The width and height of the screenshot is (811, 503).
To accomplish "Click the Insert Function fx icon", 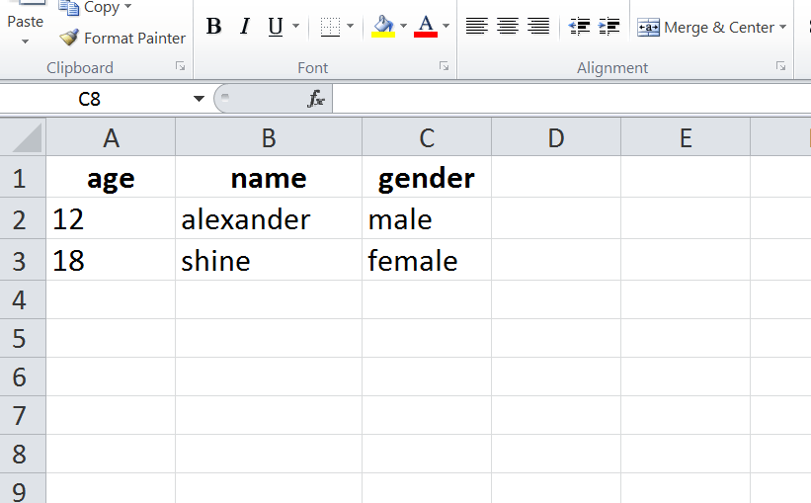I will (x=316, y=99).
